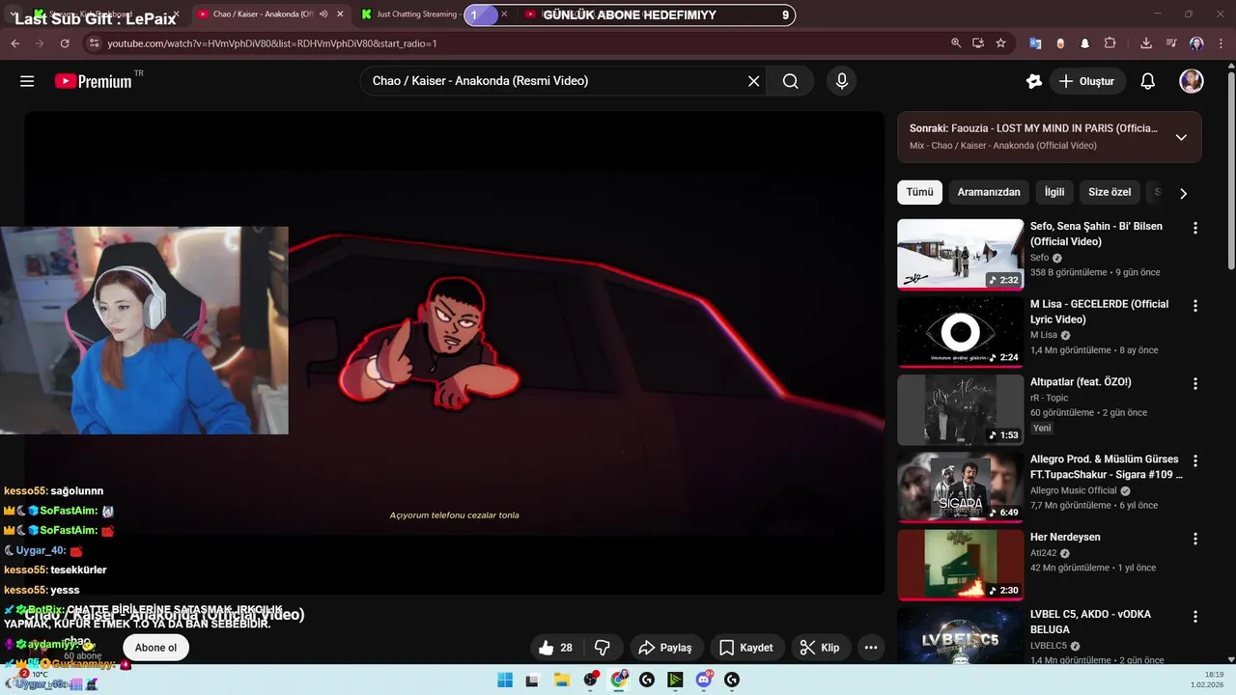Open Chrome downloads icon
The width and height of the screenshot is (1236, 695).
pos(1146,43)
